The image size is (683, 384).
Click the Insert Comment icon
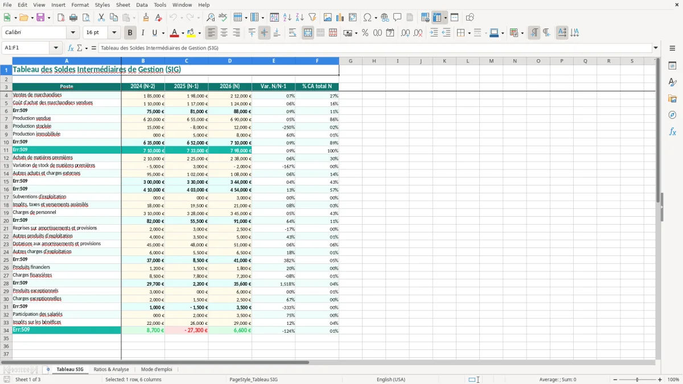(397, 18)
